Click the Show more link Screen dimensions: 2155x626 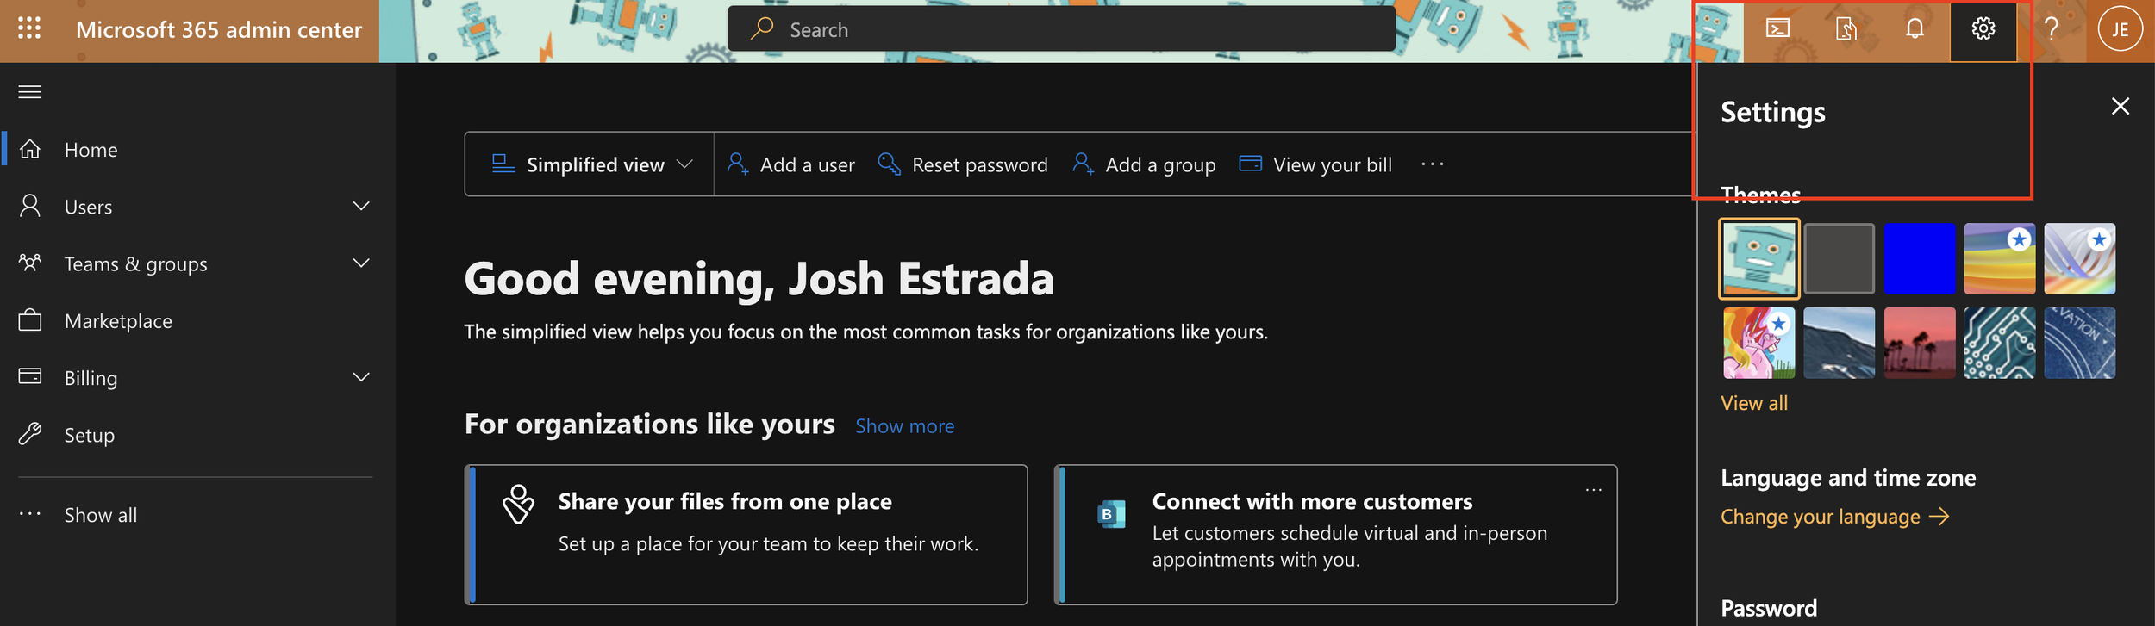pos(904,425)
